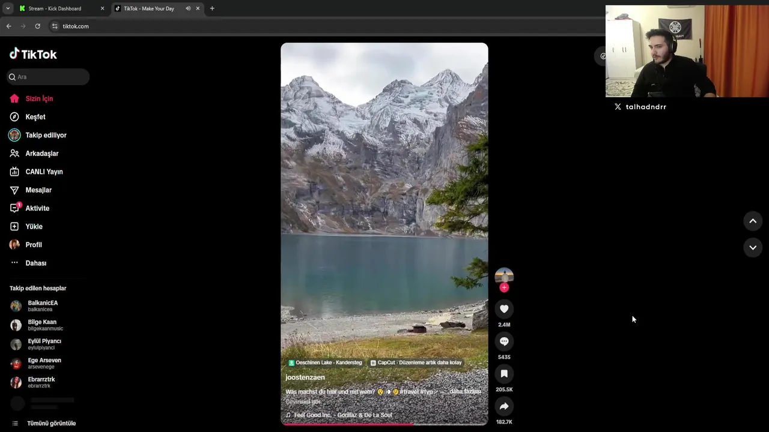Screen dimensions: 769x432
Task: Save video with the bookmark icon
Action: [x=504, y=374]
